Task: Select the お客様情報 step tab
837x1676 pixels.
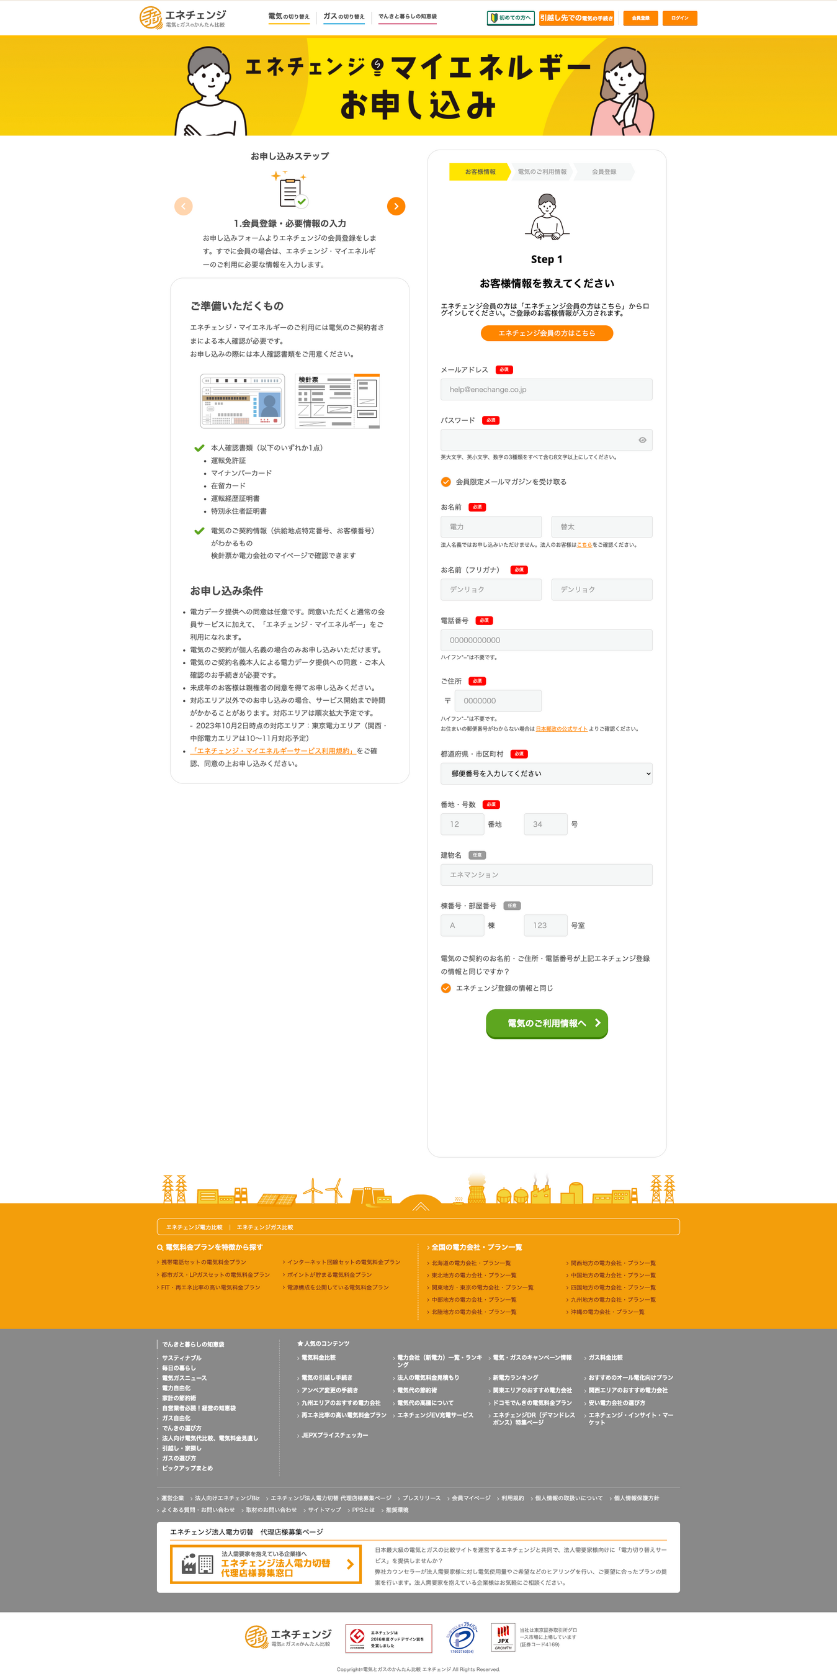Action: tap(480, 172)
